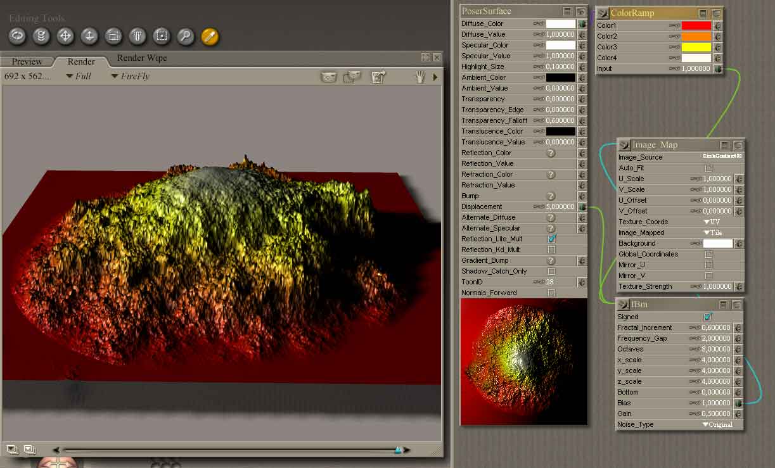Select the Taper editing tool
775x468 pixels.
coord(138,36)
